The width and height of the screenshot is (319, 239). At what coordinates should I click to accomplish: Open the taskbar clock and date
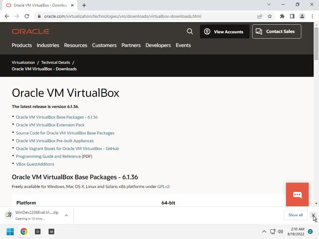pyautogui.click(x=296, y=232)
